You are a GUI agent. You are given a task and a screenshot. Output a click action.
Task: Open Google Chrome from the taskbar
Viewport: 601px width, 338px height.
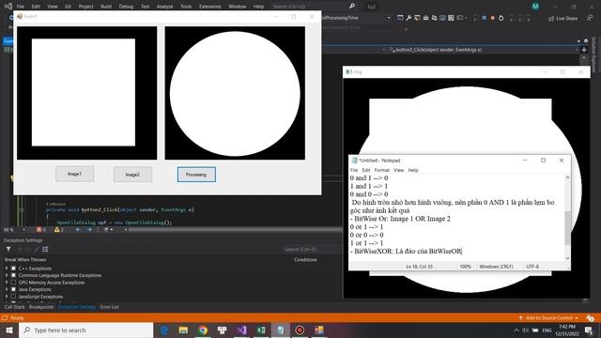(x=203, y=330)
